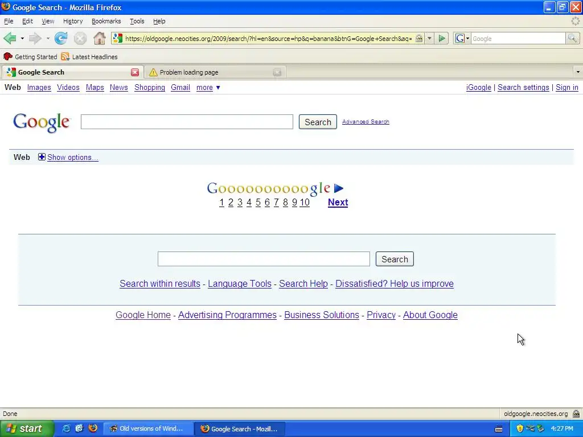583x437 pixels.
Task: Open the File menu
Action: click(9, 21)
